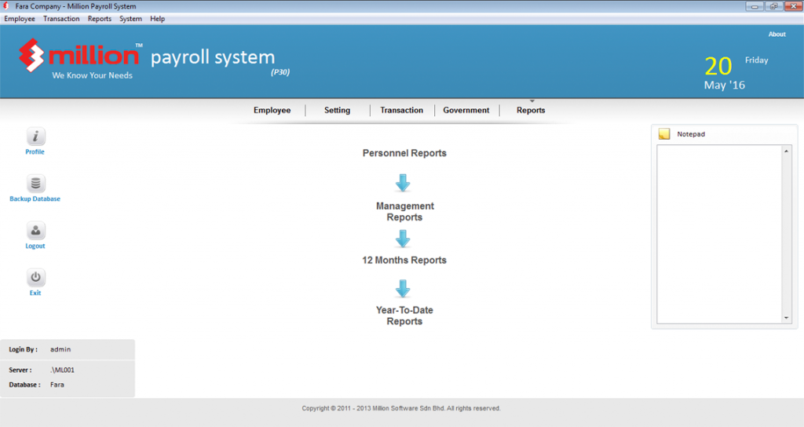Screen dimensions: 804x427
Task: Open Personnel Reports
Action: (404, 154)
